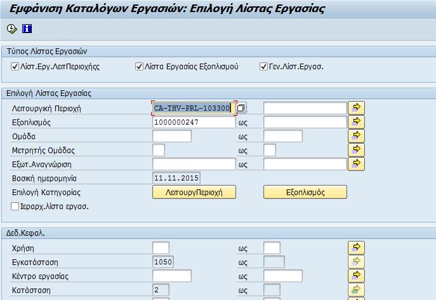Screen dimensions: 436x300
Task: Enable Ιεραρχ.λίστα εργασ. checkbox
Action: click(x=15, y=207)
